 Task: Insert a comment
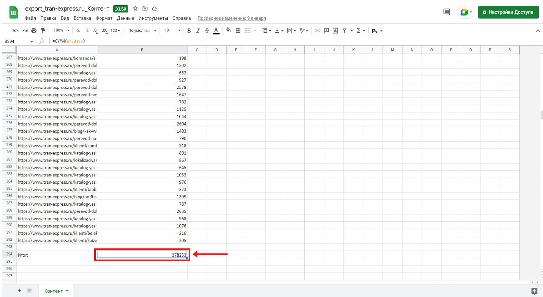point(326,31)
